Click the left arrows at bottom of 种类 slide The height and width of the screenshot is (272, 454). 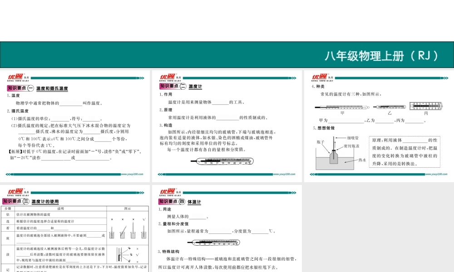pos(315,174)
